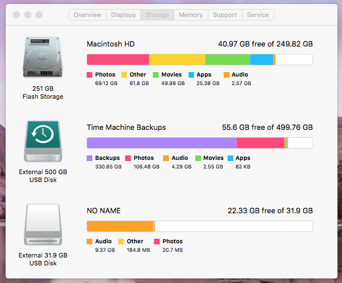Click the '25.38 GB' Apps size value
342x283 pixels.
208,83
